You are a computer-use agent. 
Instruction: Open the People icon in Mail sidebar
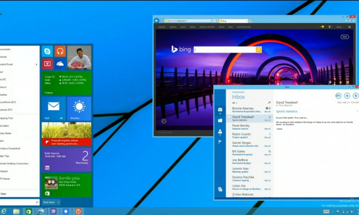[220, 132]
